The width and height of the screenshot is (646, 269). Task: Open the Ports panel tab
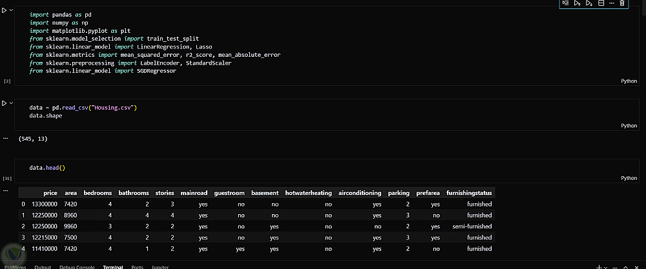[x=137, y=266]
